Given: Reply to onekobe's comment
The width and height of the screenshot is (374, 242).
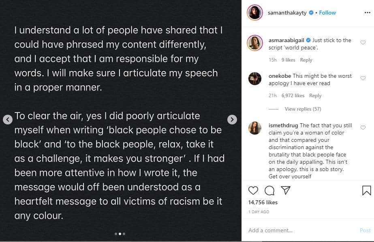Looking at the screenshot, I should [x=315, y=96].
